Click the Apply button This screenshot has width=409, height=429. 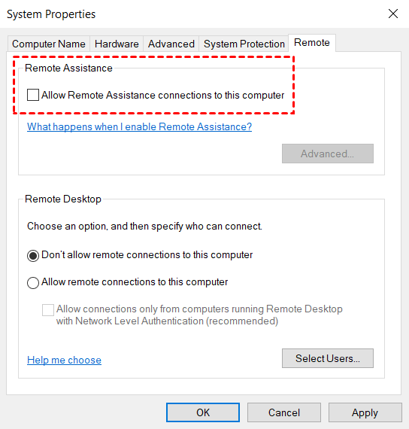coord(365,412)
